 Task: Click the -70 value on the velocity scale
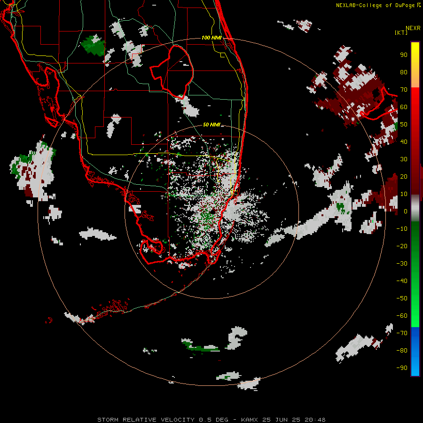(x=402, y=333)
